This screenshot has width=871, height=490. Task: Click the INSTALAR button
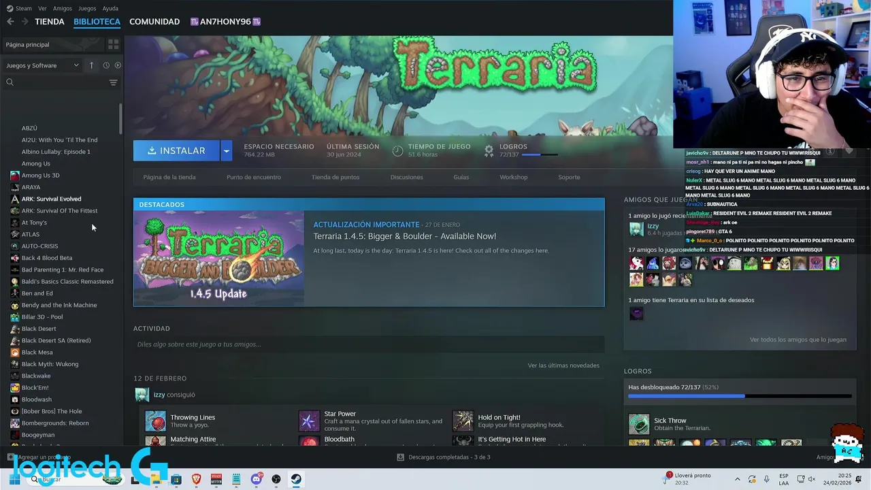tap(177, 150)
